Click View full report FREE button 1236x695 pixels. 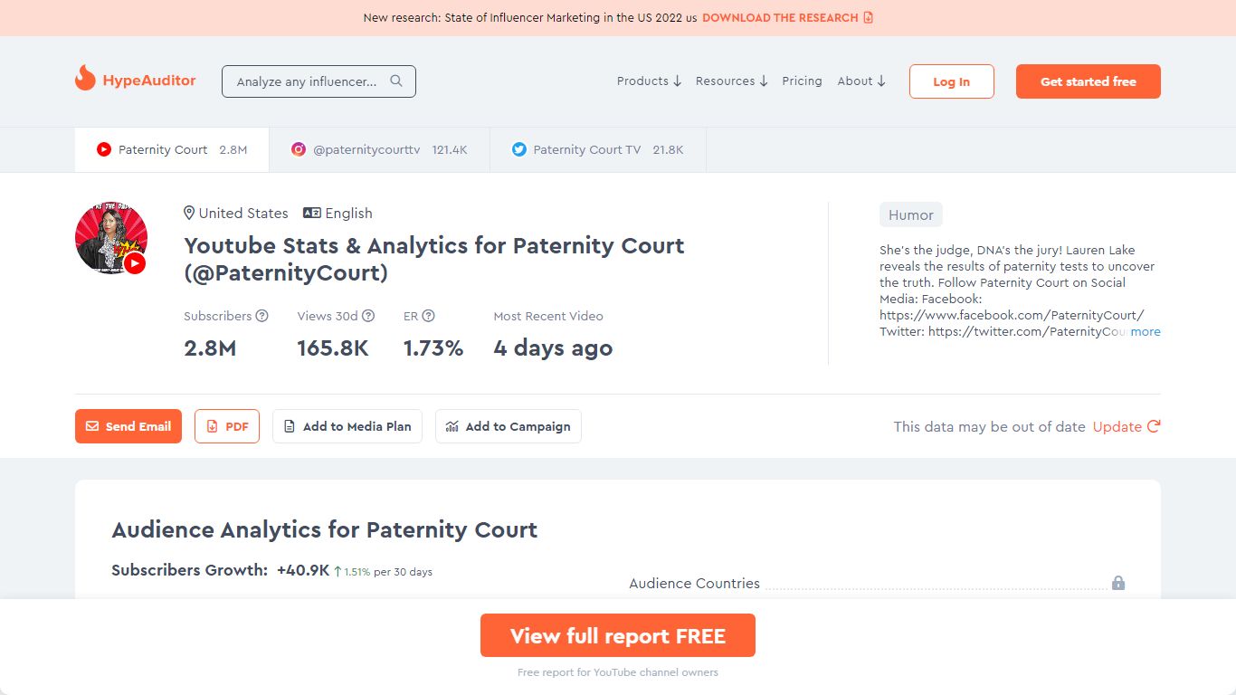pos(618,635)
